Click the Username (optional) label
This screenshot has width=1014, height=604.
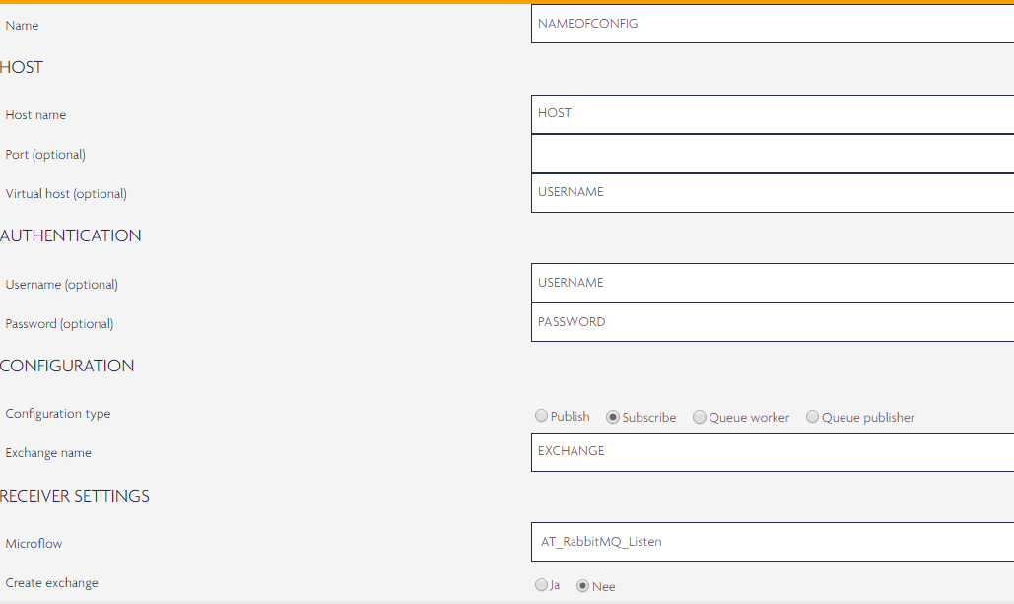click(x=61, y=285)
